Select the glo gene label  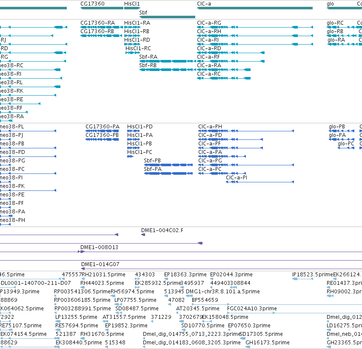coord(330,4)
